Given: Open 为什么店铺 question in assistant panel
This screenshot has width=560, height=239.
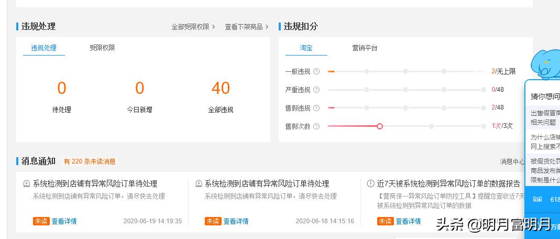Looking at the screenshot, I should click(x=544, y=142).
